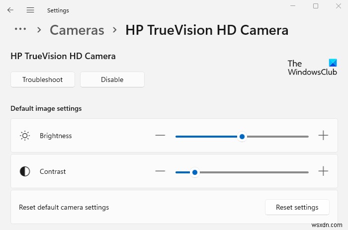Image resolution: width=348 pixels, height=230 pixels.
Task: Navigate to Cameras breadcrumb
Action: pos(77,30)
